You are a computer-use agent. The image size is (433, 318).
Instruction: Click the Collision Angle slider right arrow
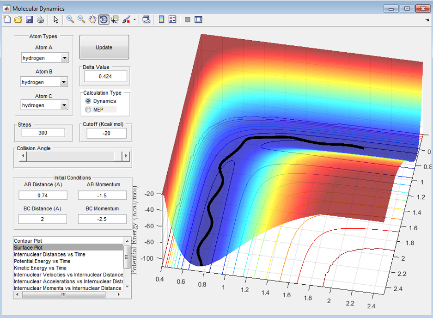(x=125, y=156)
